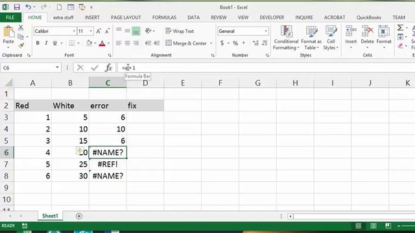Image resolution: width=415 pixels, height=233 pixels.
Task: Open font color dropdown arrow
Action: point(108,43)
